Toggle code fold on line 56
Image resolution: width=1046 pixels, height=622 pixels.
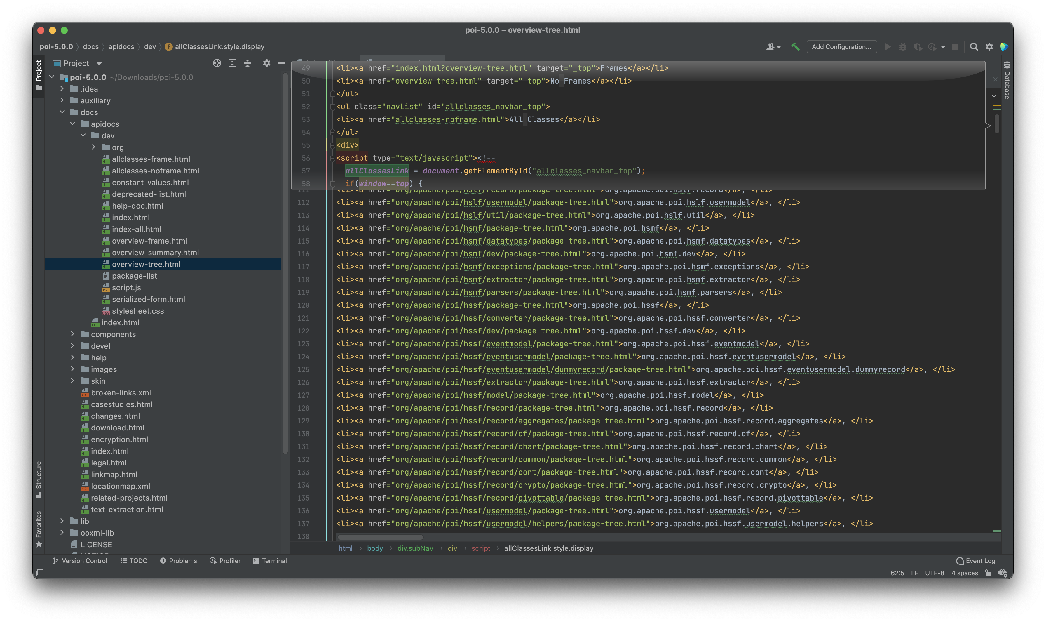[x=332, y=159]
